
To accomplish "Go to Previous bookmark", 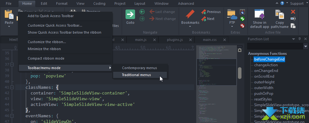I will point(211,12).
